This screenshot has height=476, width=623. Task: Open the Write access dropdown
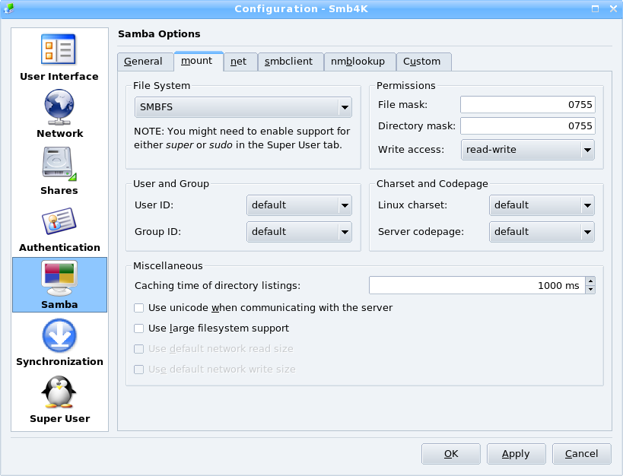(528, 150)
